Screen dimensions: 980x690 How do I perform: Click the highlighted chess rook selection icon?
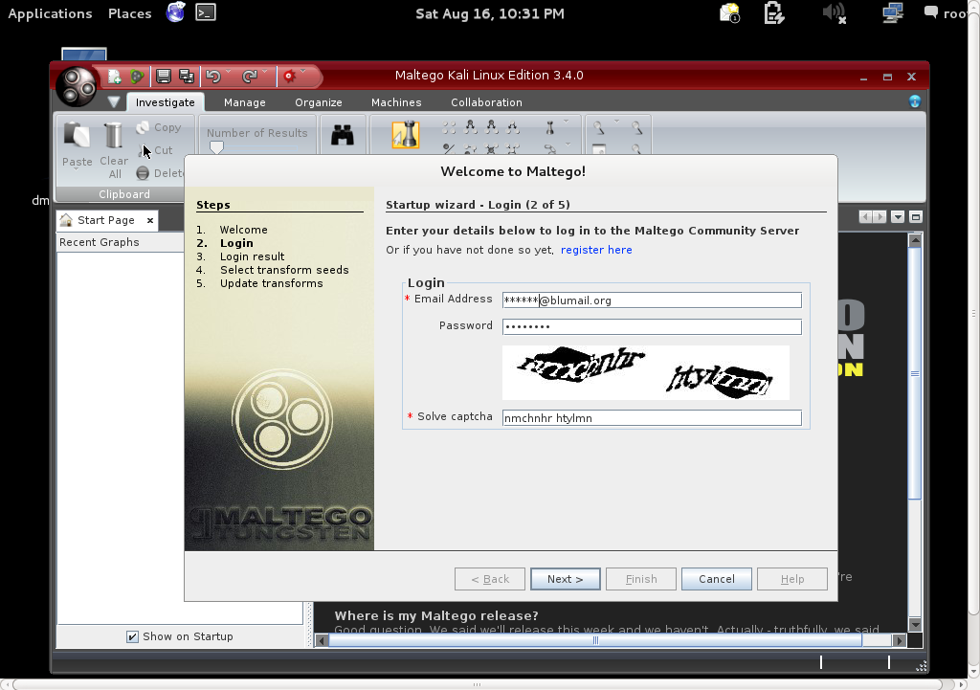click(x=406, y=135)
